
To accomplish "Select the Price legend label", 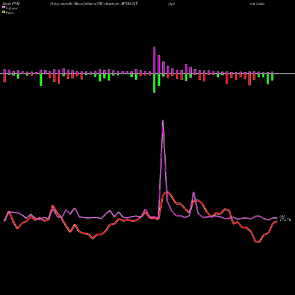I will click(x=9, y=13).
